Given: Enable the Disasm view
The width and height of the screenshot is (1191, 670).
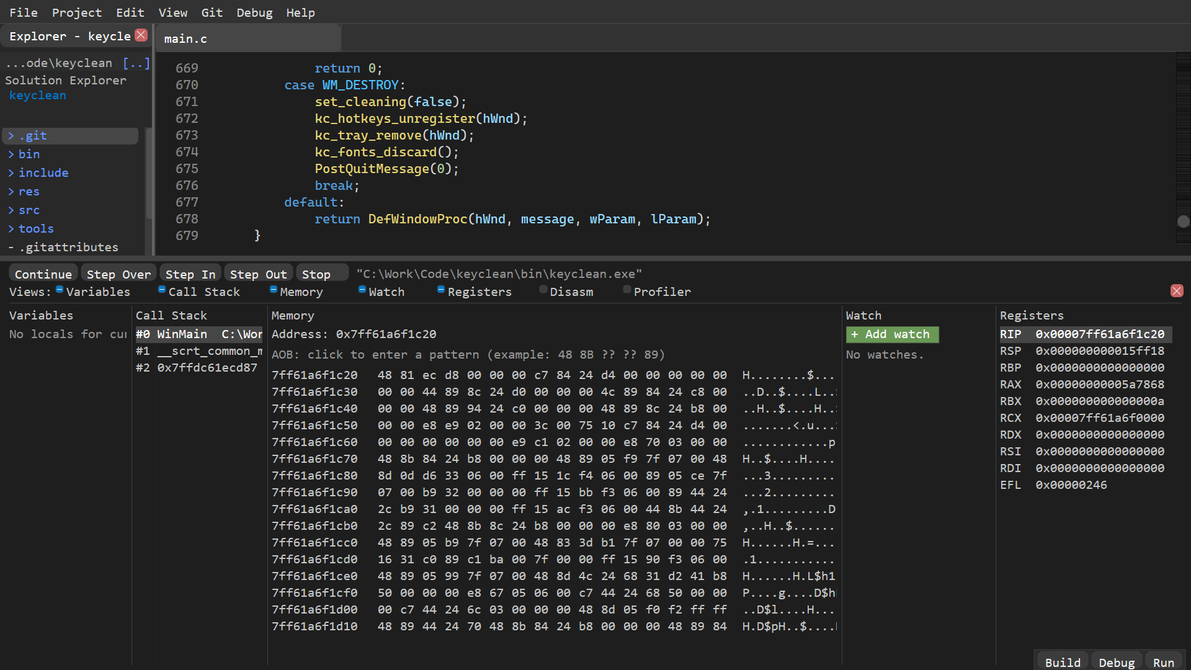Looking at the screenshot, I should tap(543, 290).
